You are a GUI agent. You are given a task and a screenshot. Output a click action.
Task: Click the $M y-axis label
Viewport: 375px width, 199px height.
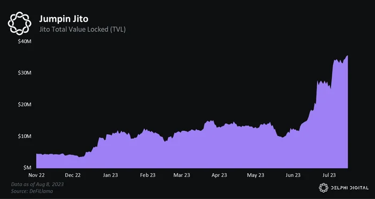[27, 168]
